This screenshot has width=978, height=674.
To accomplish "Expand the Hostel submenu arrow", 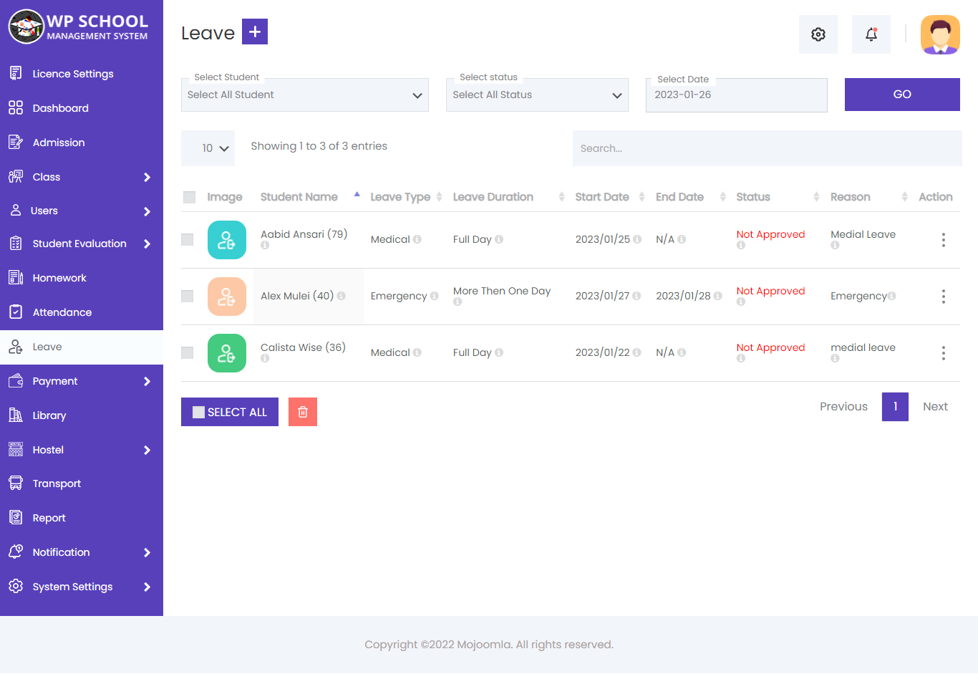I will [x=147, y=450].
